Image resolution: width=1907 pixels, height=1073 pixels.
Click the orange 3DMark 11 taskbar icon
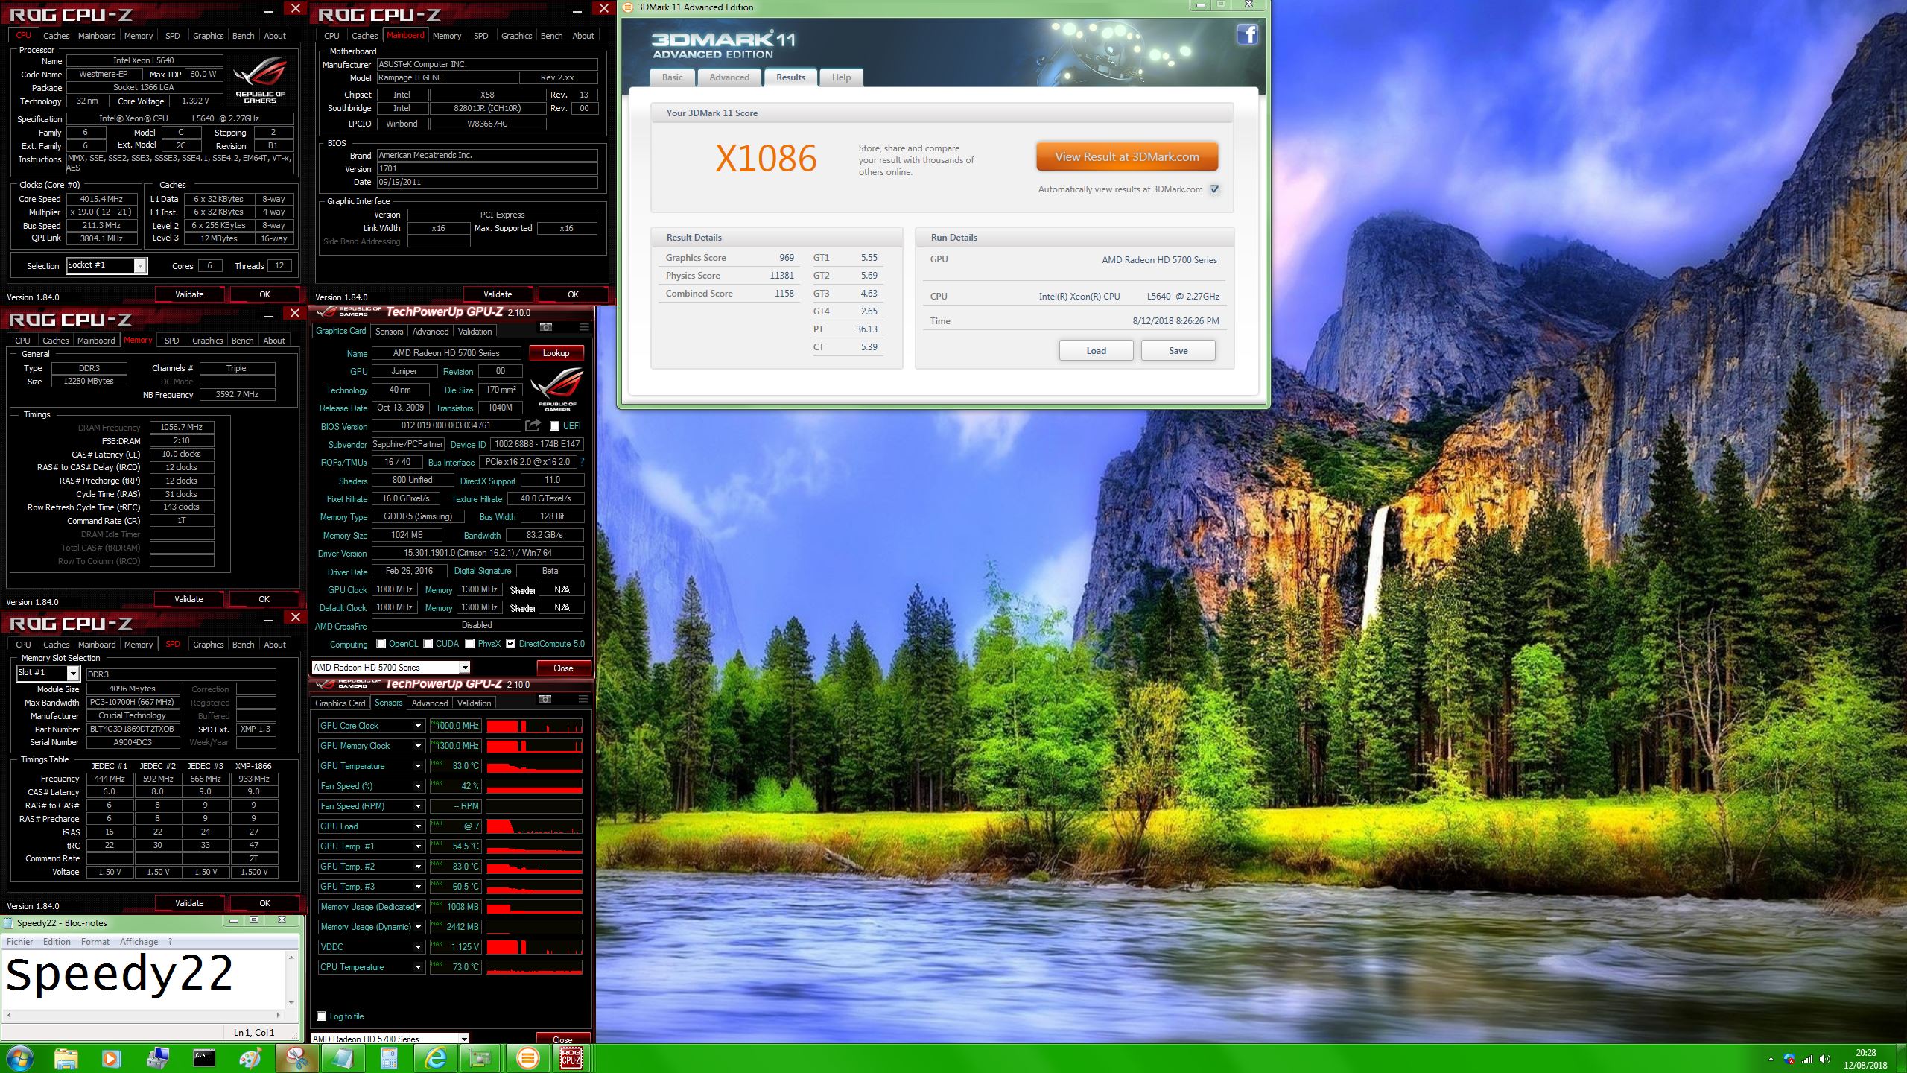point(527,1058)
